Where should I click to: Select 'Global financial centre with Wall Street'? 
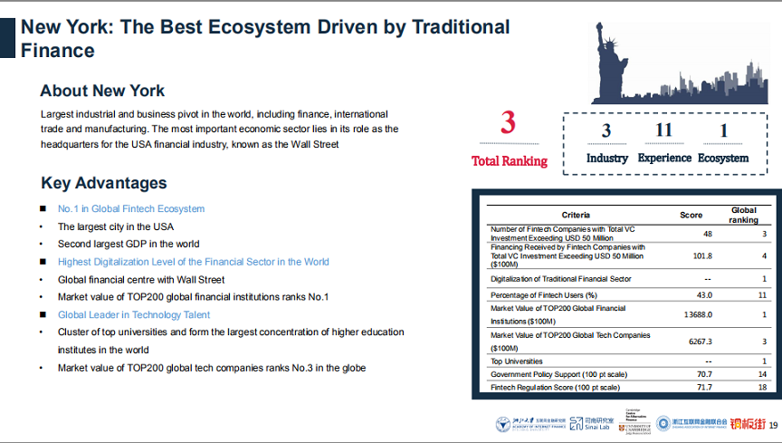coord(141,280)
